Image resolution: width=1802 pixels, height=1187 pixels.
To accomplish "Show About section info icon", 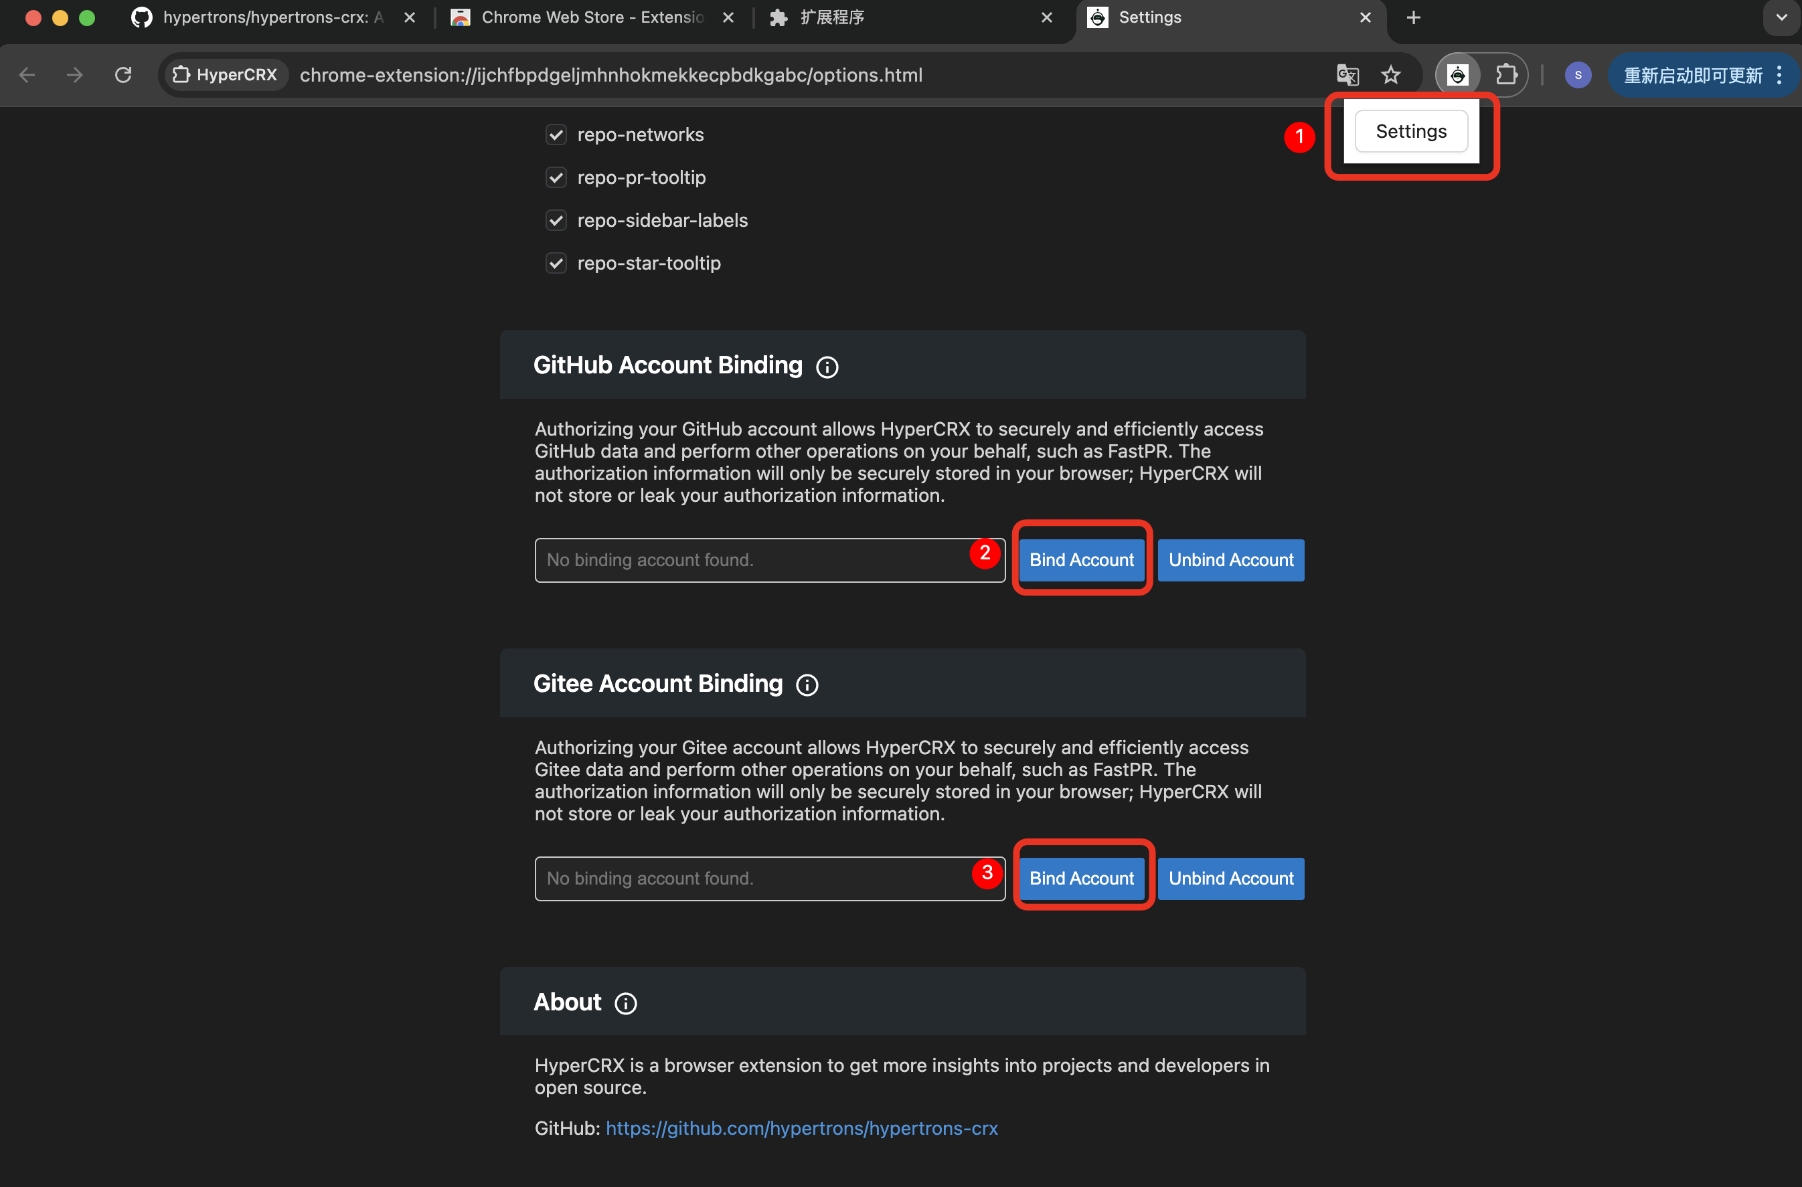I will (x=625, y=1004).
